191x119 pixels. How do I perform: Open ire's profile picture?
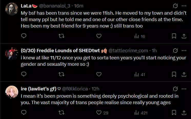coord(12,92)
